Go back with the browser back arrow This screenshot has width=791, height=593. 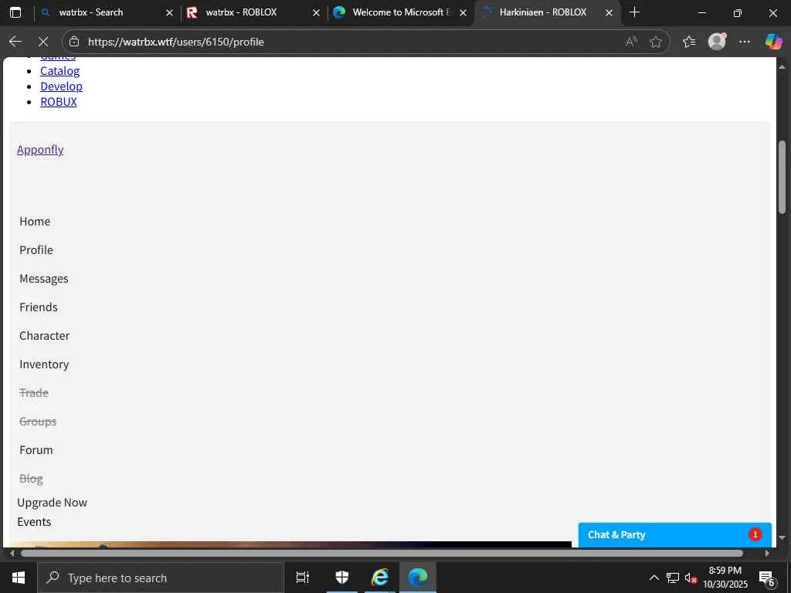click(x=15, y=42)
